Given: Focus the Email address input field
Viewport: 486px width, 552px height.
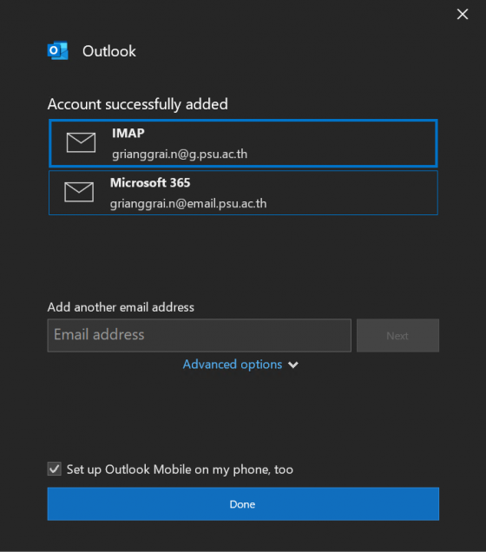Looking at the screenshot, I should tap(200, 335).
